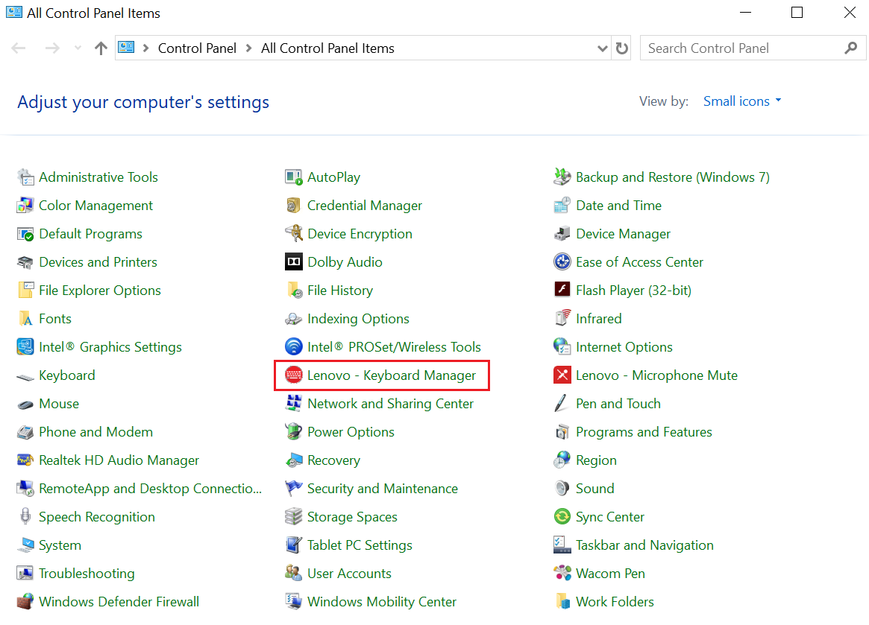Screen dimensions: 869x625
Task: Select All Control Panel Items breadcrumb
Action: pyautogui.click(x=327, y=48)
